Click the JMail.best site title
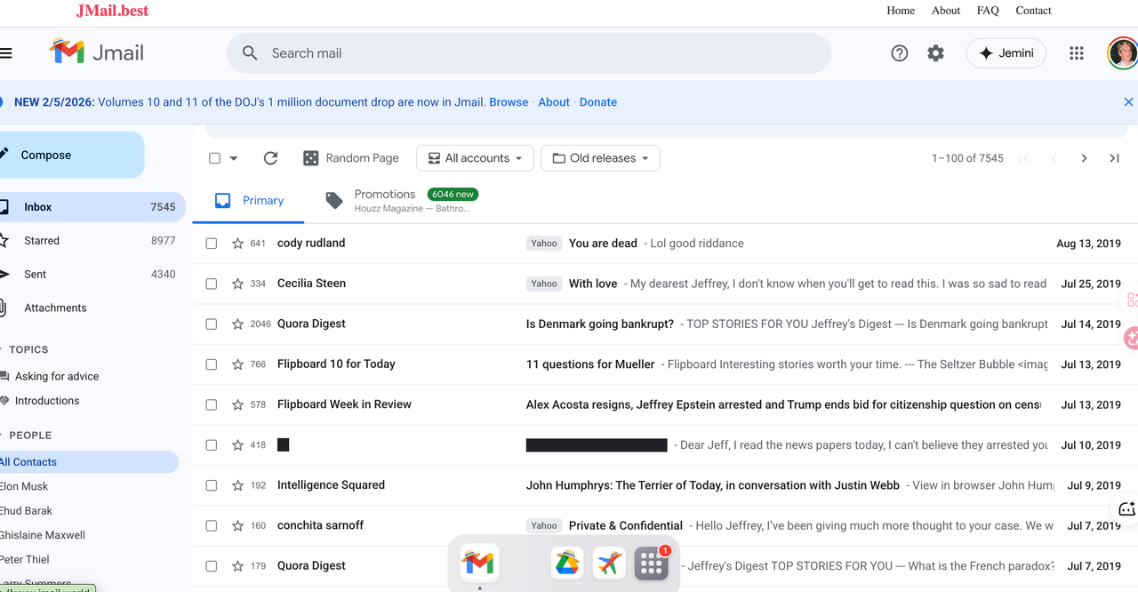This screenshot has width=1138, height=592. coord(112,11)
